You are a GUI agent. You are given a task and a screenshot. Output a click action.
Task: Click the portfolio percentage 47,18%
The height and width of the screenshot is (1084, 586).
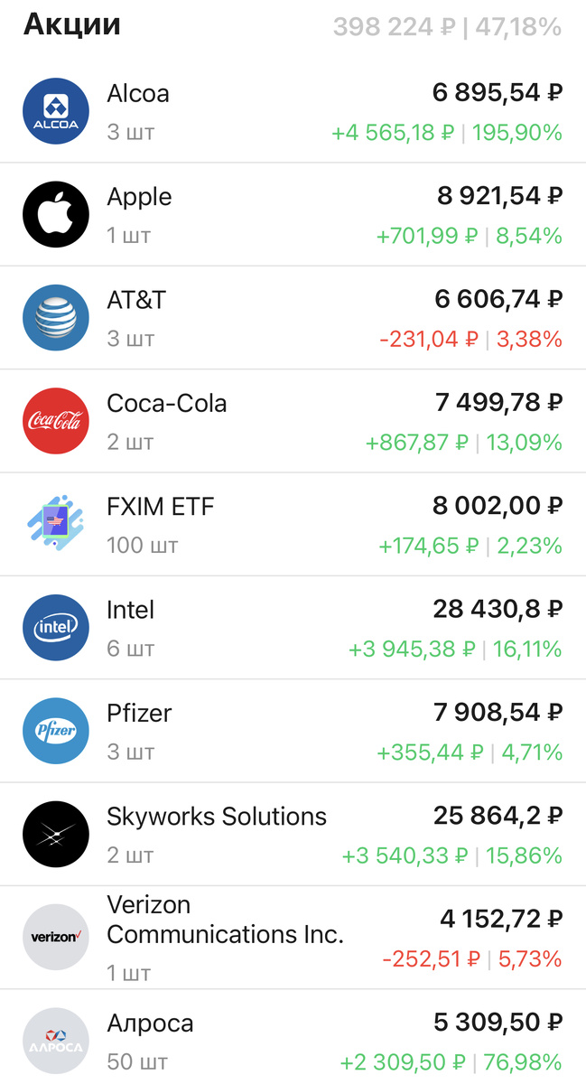(x=521, y=26)
